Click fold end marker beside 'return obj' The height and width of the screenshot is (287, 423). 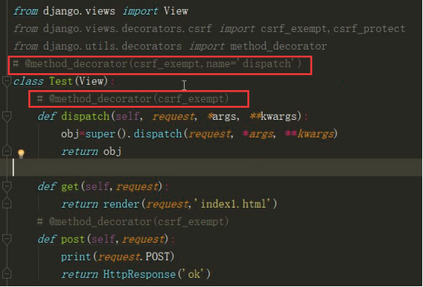tap(6, 151)
